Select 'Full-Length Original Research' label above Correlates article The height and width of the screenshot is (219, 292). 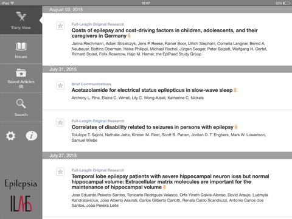98,121
